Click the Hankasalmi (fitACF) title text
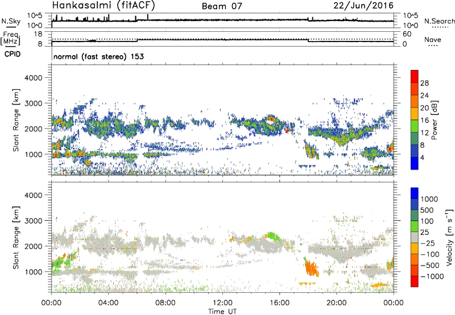 pos(104,6)
